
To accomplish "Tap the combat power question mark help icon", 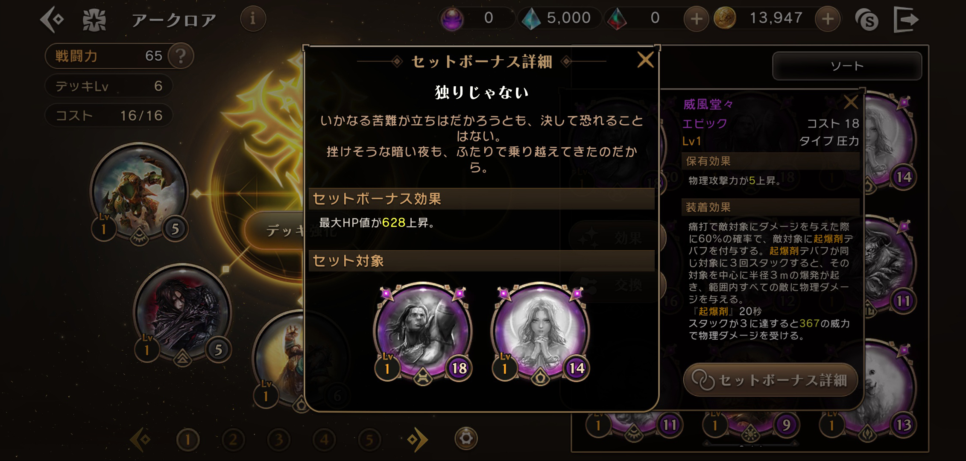I will (x=181, y=56).
